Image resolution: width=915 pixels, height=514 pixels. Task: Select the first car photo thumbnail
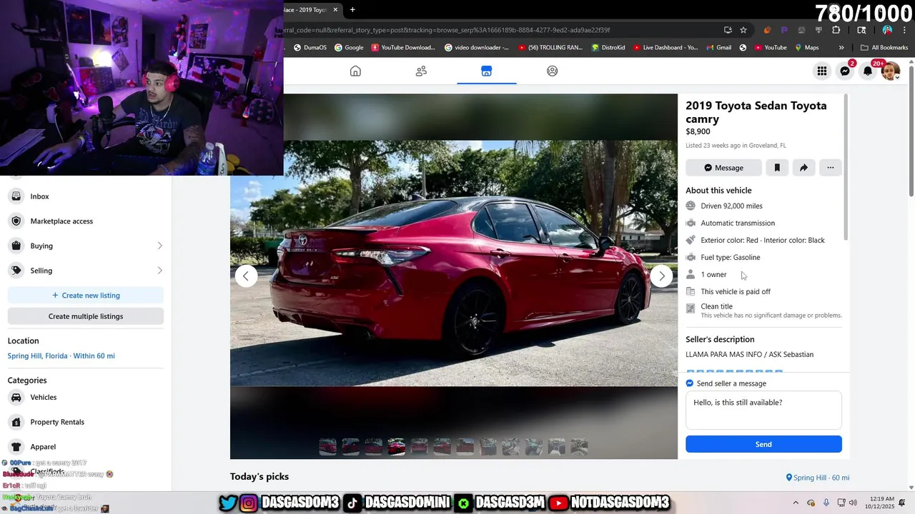(x=327, y=447)
